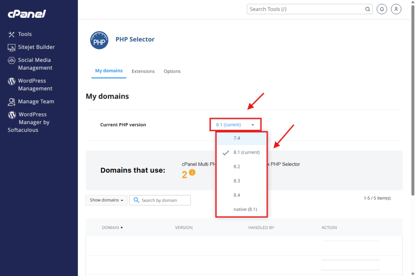415x276 pixels.
Task: Open Tools from the sidebar
Action: [24, 34]
